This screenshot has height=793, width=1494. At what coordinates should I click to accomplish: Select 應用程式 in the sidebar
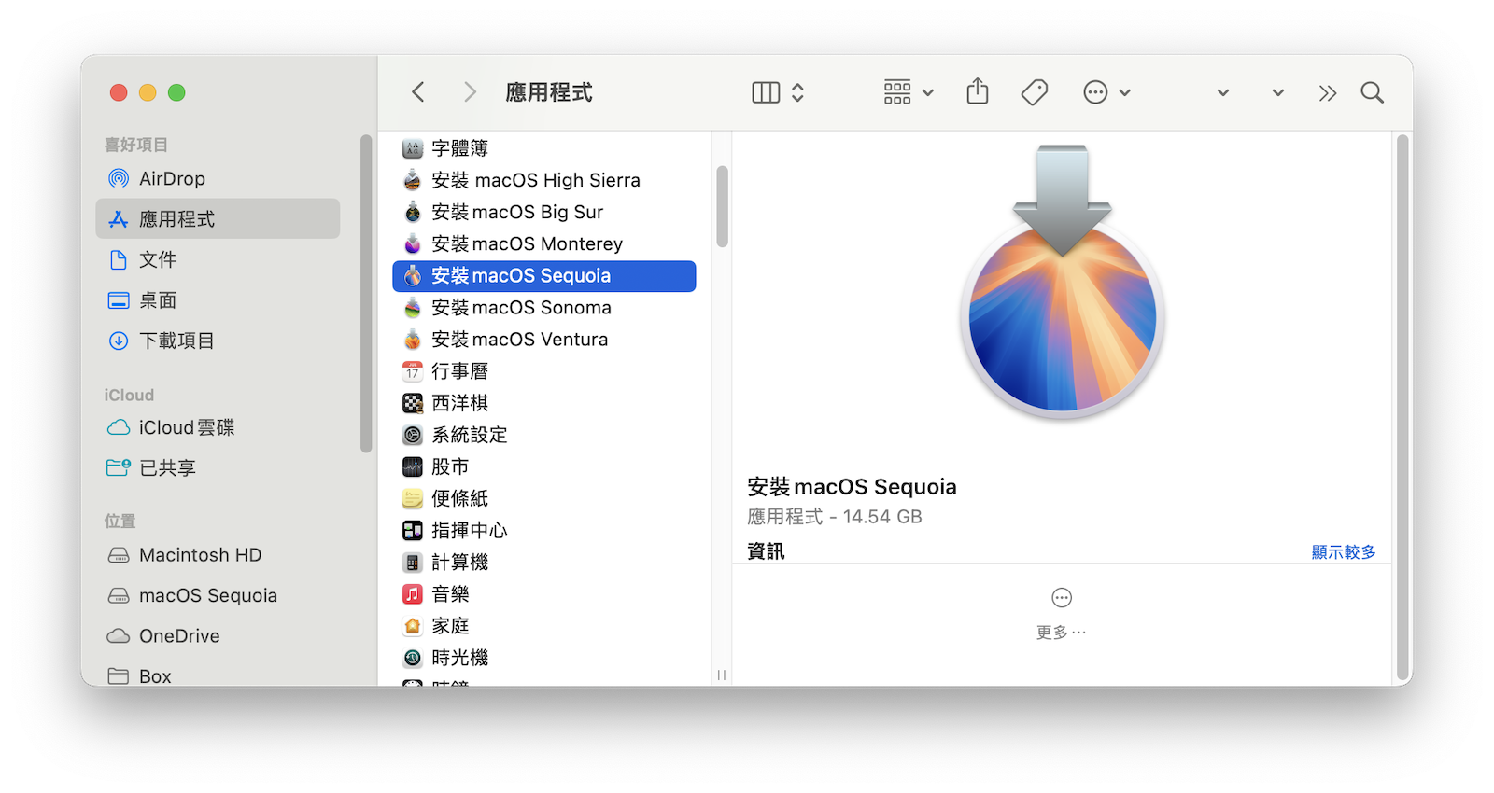tap(218, 218)
